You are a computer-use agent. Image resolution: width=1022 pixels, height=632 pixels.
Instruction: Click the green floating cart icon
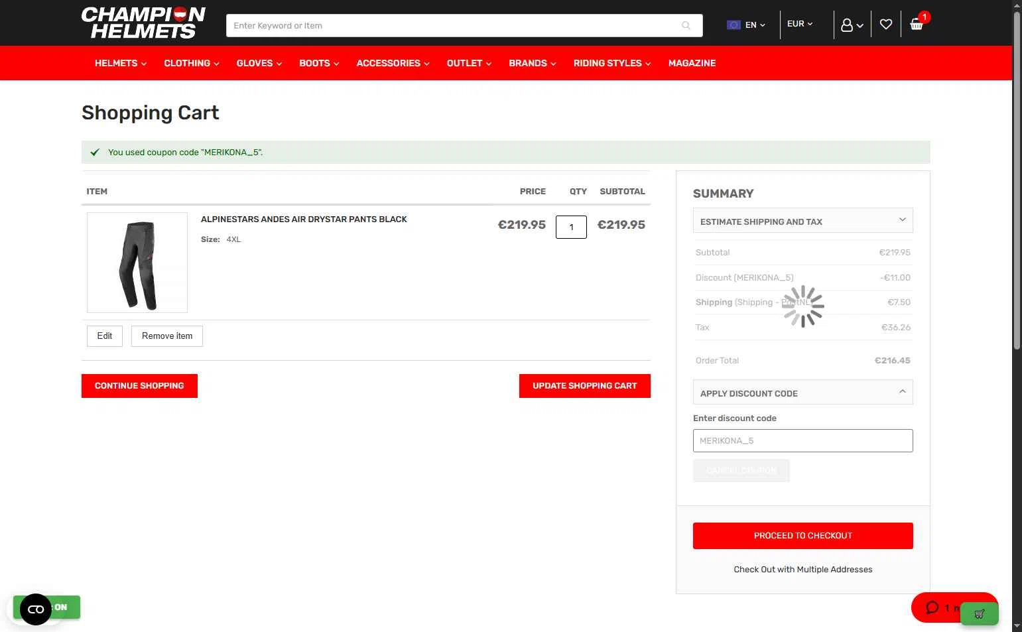pos(980,613)
